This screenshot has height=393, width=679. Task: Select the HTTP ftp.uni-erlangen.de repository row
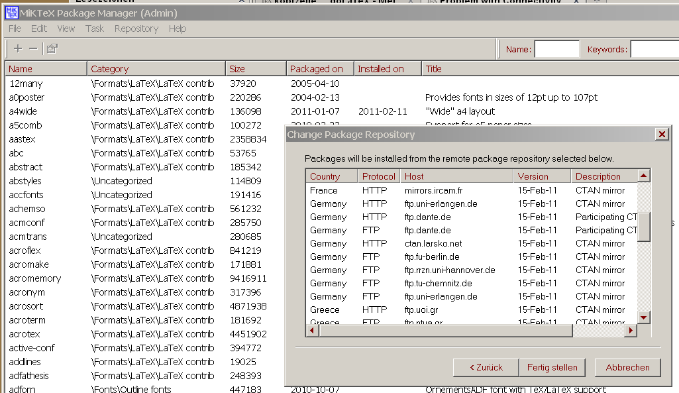tap(472, 203)
